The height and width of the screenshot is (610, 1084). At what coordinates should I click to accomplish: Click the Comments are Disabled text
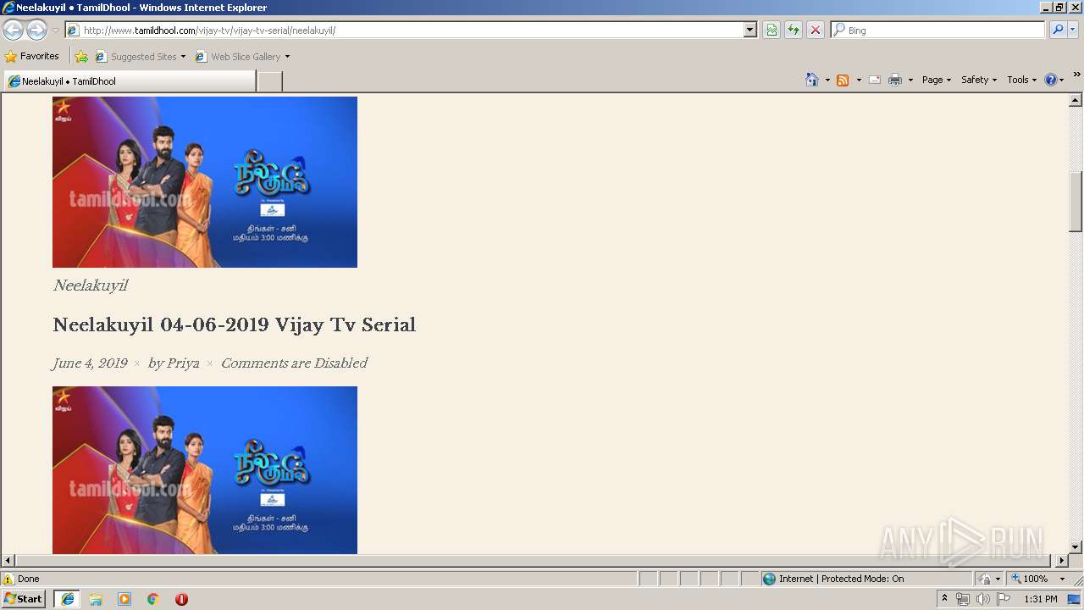pyautogui.click(x=294, y=363)
